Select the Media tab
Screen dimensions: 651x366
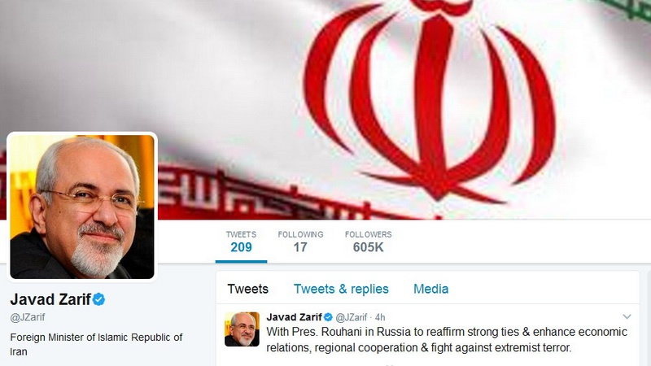coord(431,289)
